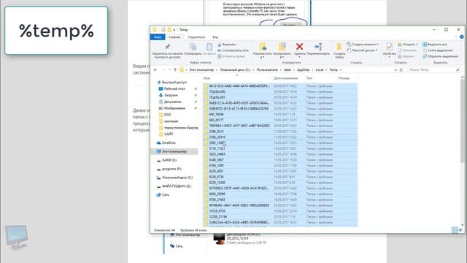Screen dimensions: 467x263
Task: Open the Создать элемент dropdown
Action: coord(363,45)
